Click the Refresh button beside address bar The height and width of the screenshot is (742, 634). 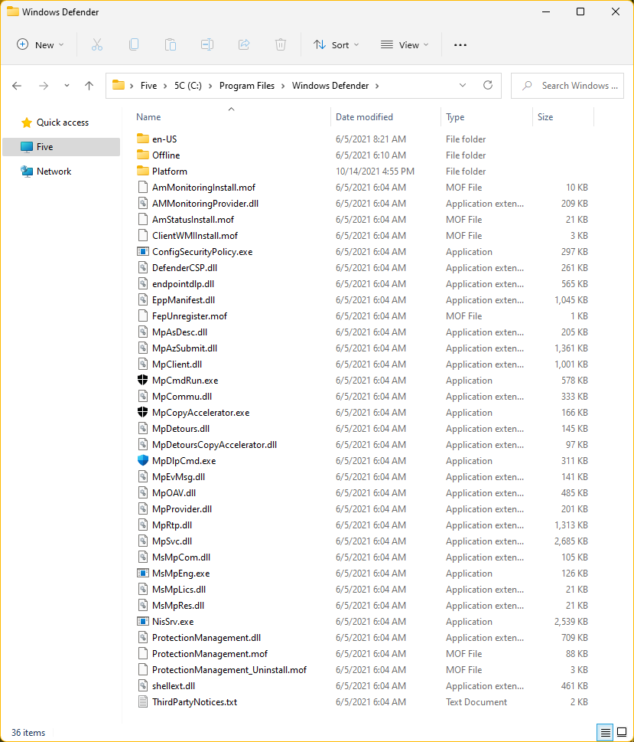pos(488,86)
